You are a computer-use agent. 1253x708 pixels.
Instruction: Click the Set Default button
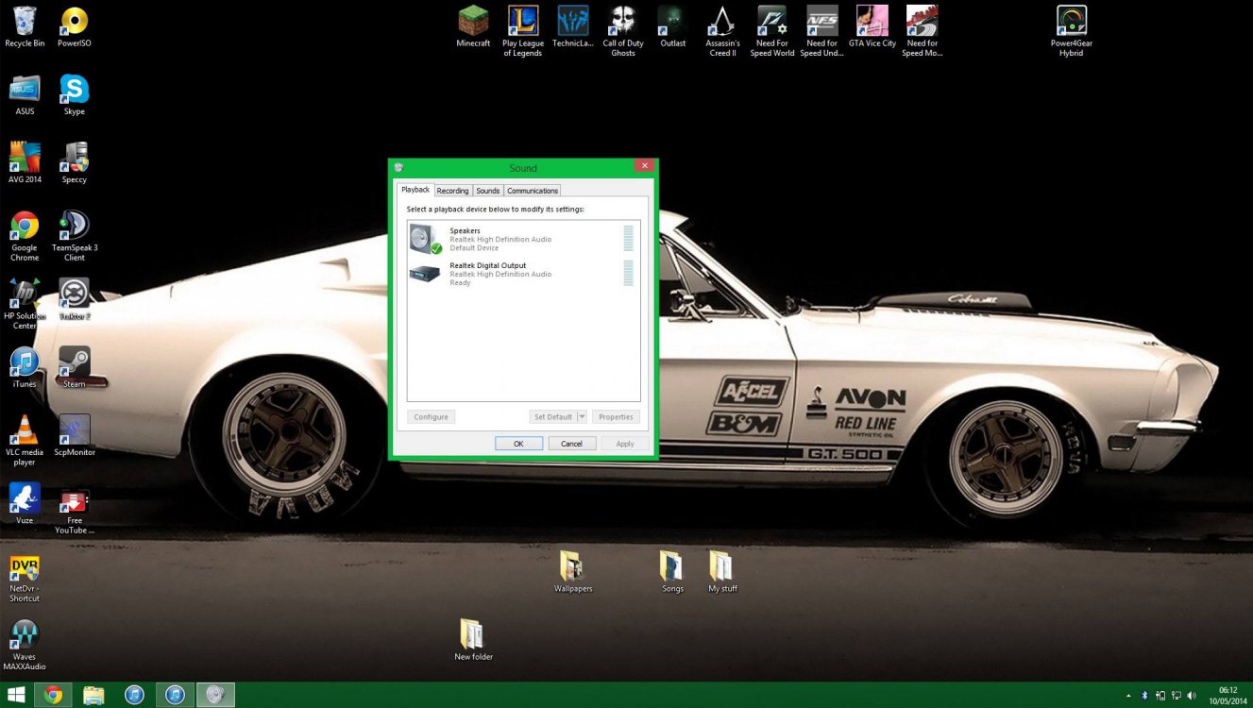552,416
